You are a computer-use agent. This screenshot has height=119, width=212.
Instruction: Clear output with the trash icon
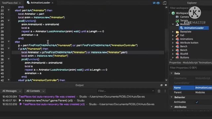click(x=159, y=91)
